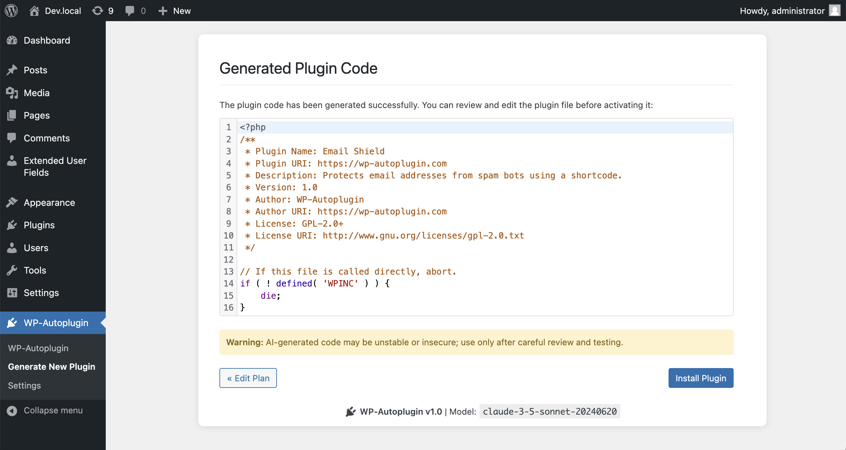Click the Users person icon
The image size is (846, 450).
pos(12,248)
